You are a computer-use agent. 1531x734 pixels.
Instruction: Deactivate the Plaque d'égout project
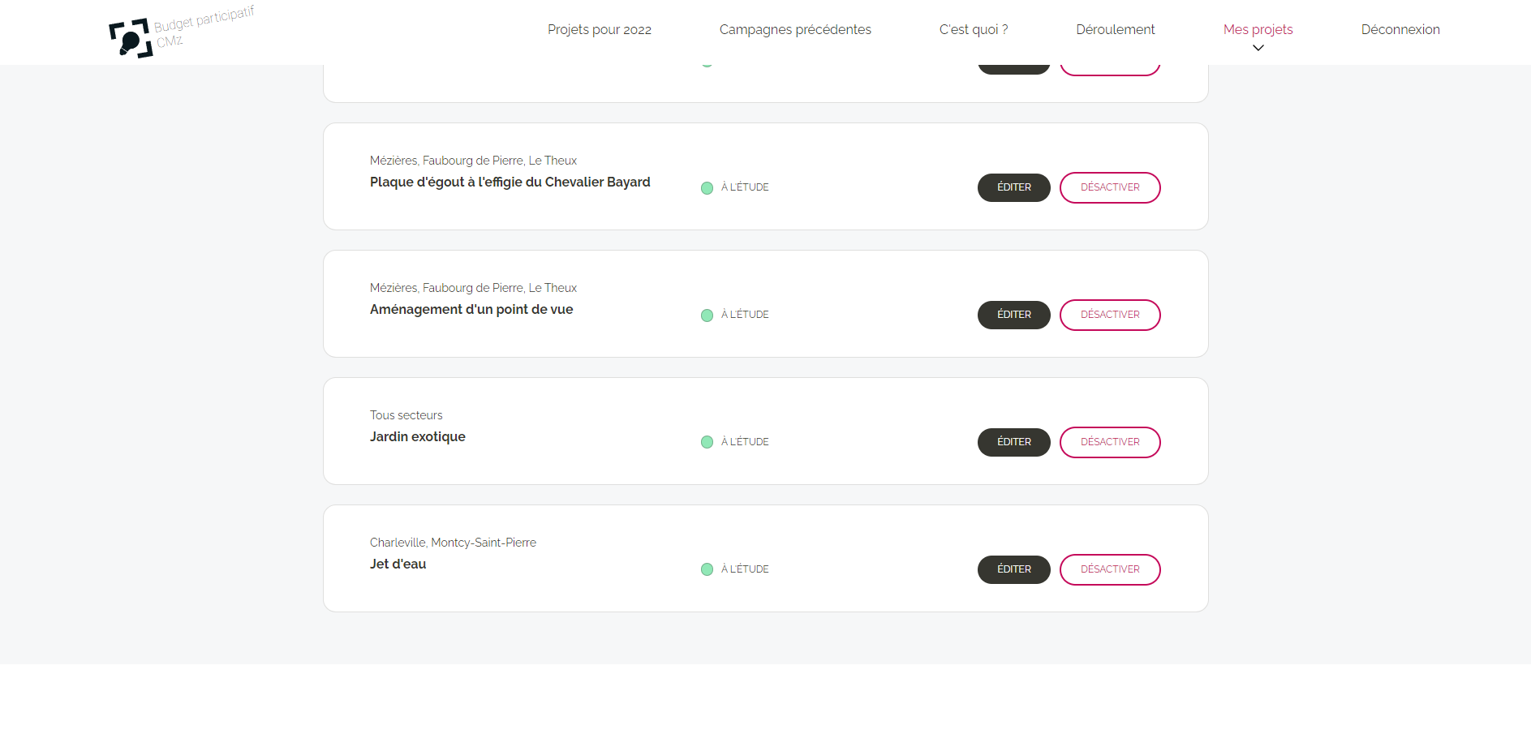tap(1109, 187)
